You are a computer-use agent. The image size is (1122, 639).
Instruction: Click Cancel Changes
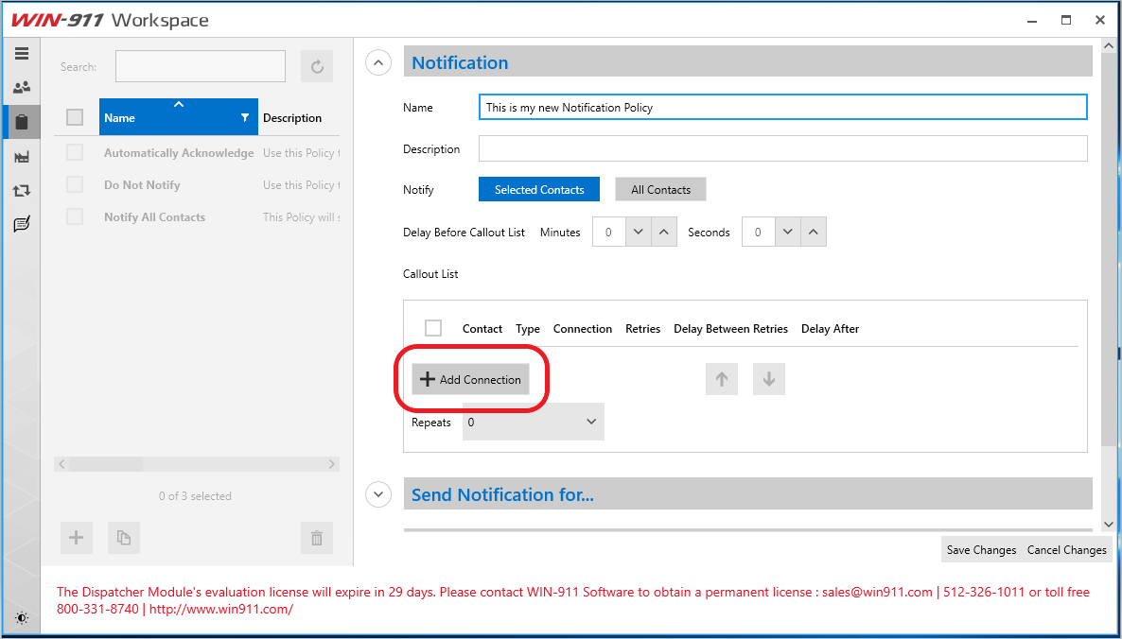[x=1066, y=549]
